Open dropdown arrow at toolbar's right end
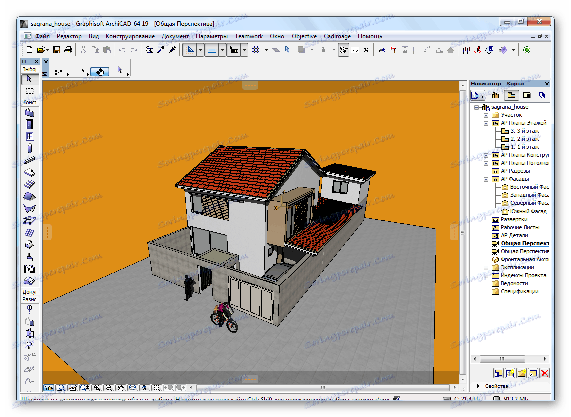 [x=513, y=50]
